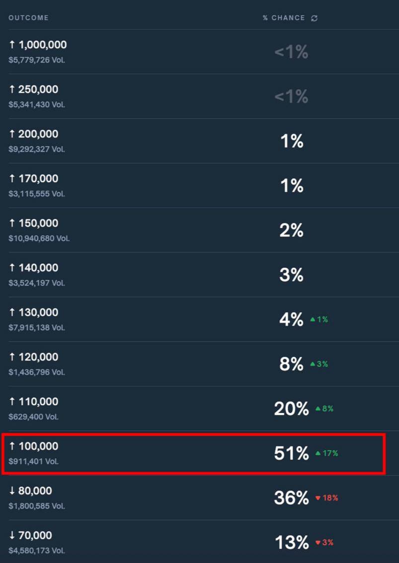The image size is (399, 563).
Task: Click the red change marker next to 13%
Action: tap(318, 543)
